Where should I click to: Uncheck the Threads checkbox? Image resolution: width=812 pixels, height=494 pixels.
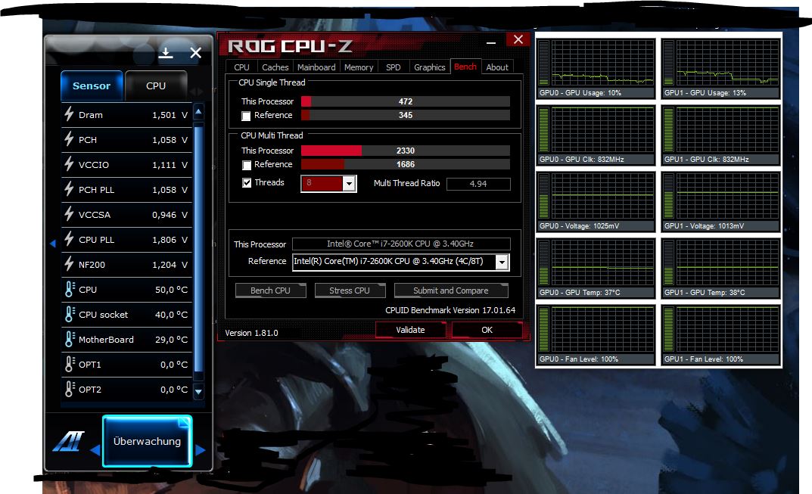pos(247,183)
